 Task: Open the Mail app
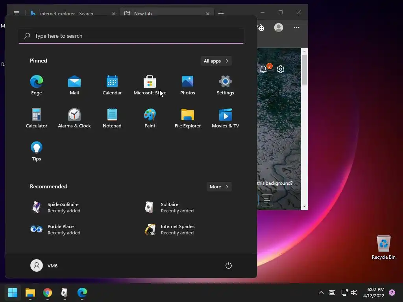point(74,85)
